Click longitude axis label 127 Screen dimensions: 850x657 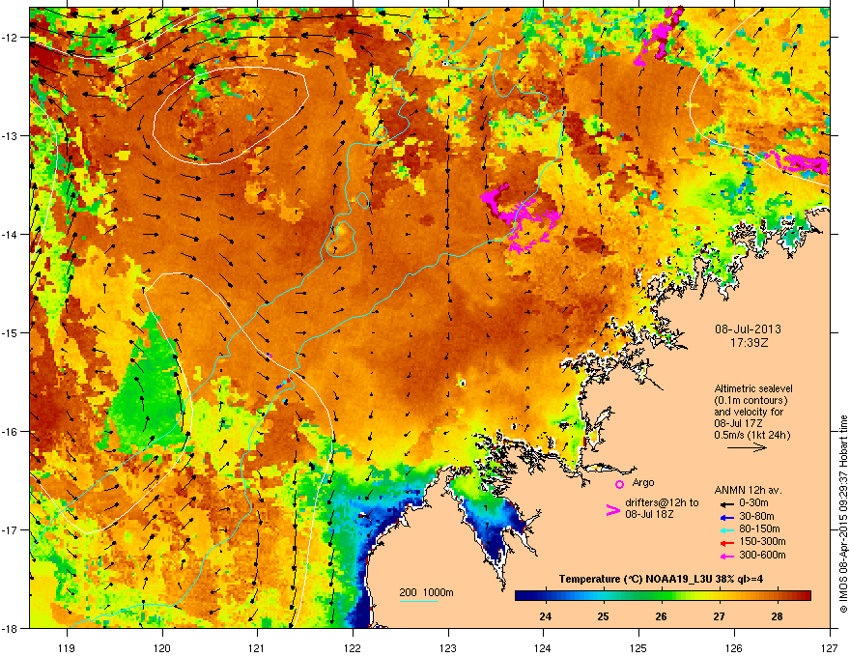(x=830, y=647)
